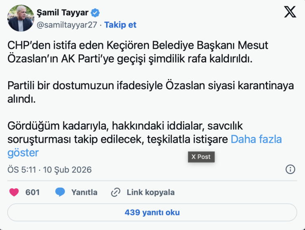Open the 439 yanıtı oku button

(x=152, y=212)
